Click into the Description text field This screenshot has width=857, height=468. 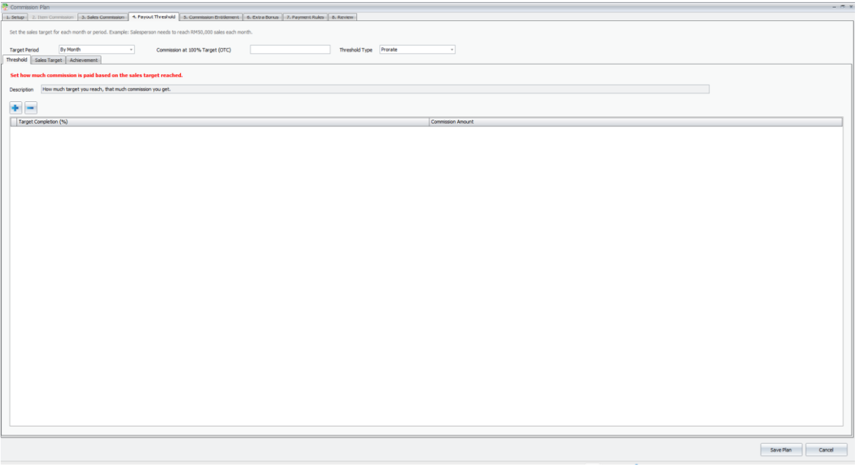[x=375, y=89]
